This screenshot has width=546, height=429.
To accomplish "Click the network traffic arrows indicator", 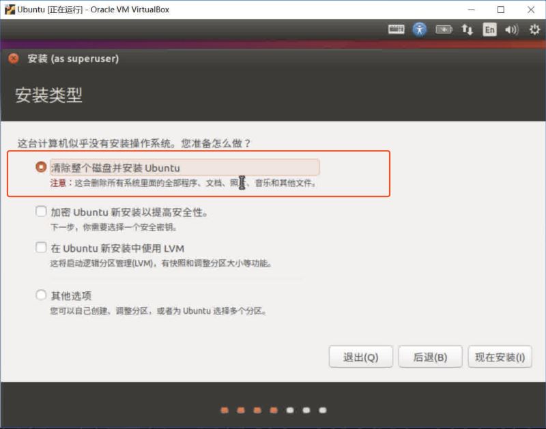I will coord(468,30).
